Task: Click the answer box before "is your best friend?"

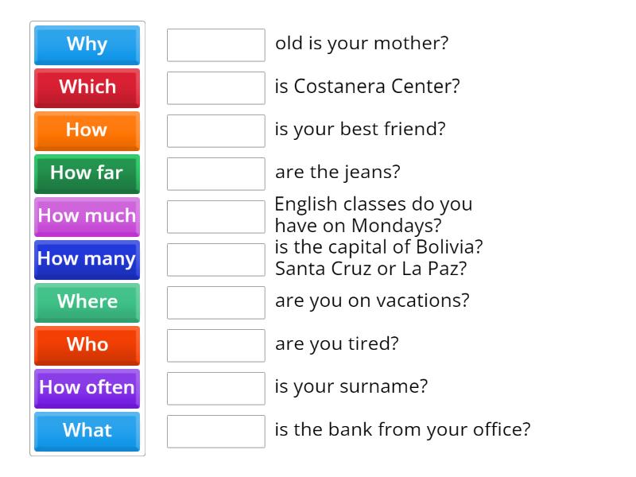Action: click(215, 130)
